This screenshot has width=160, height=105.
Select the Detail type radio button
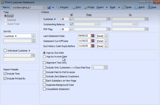[5, 16]
